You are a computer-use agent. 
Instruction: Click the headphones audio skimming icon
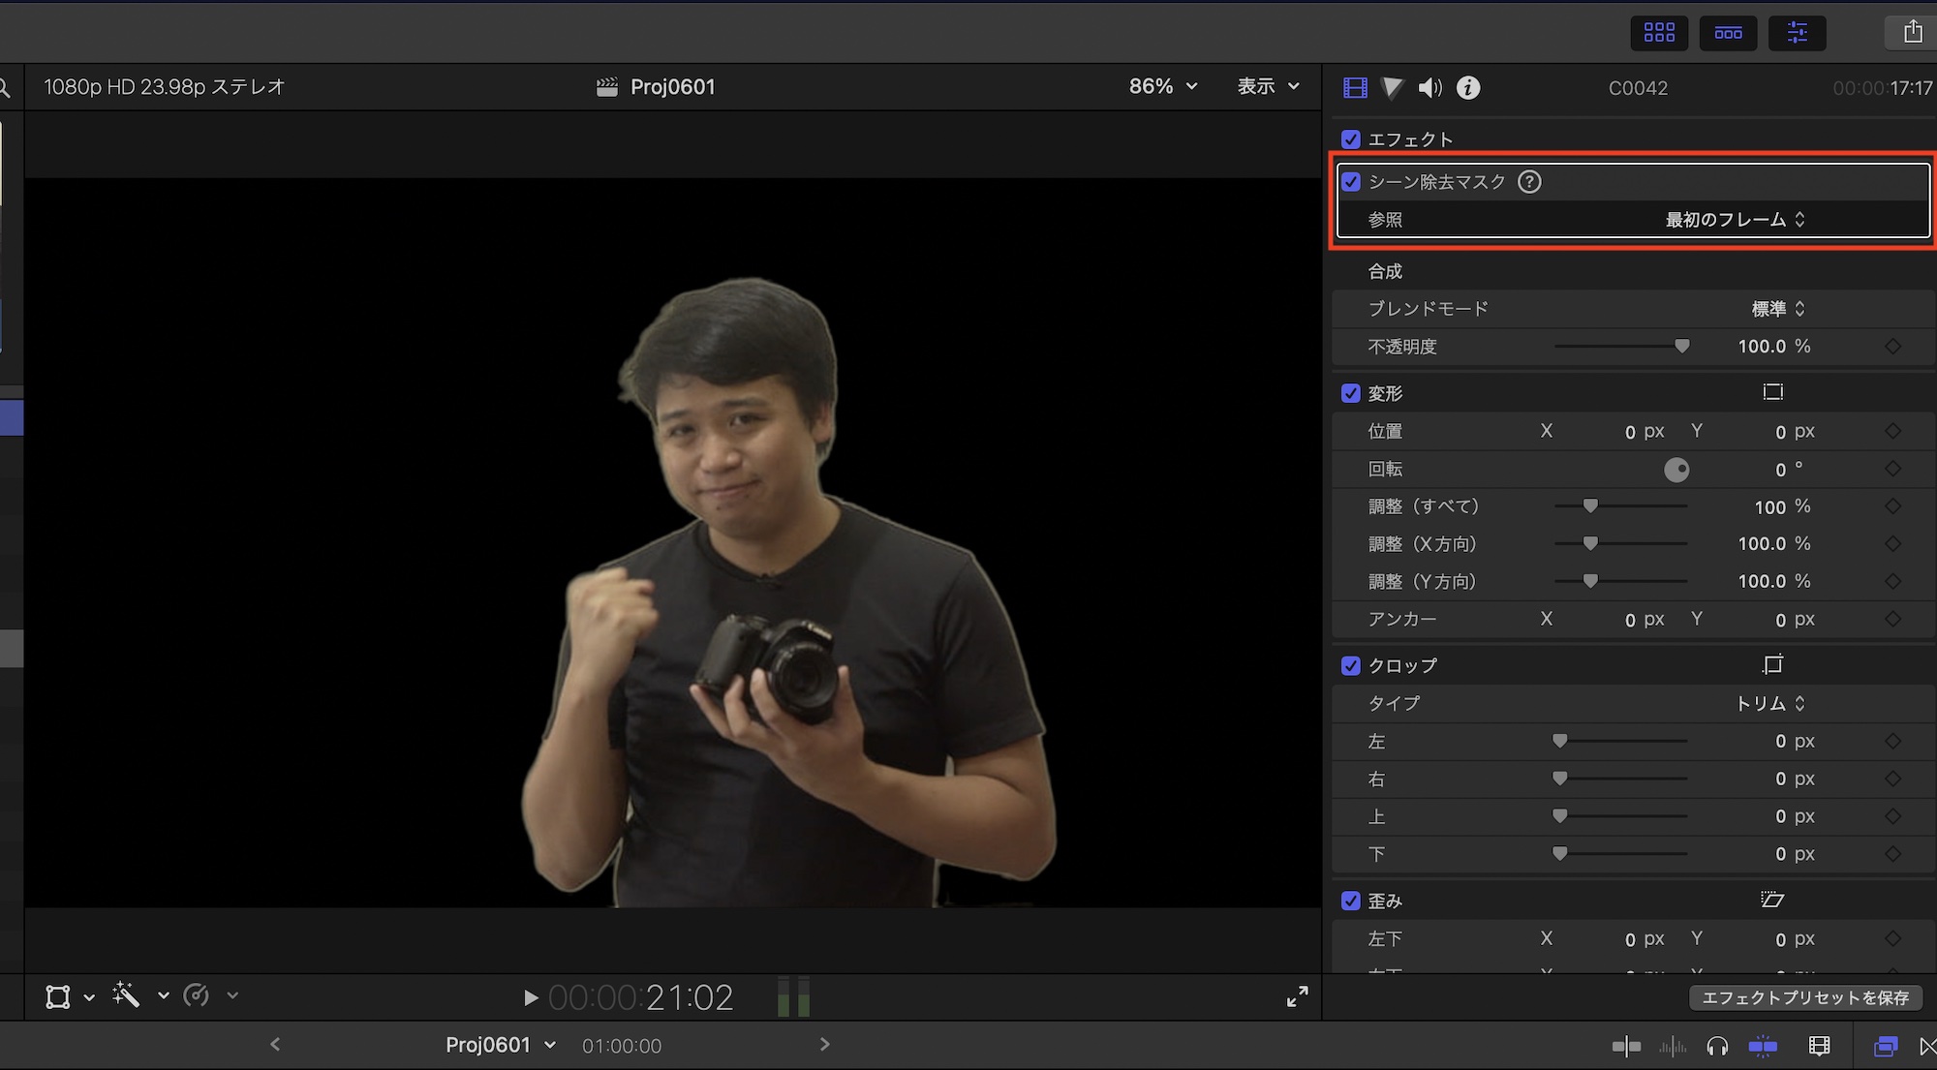pos(1717,1046)
